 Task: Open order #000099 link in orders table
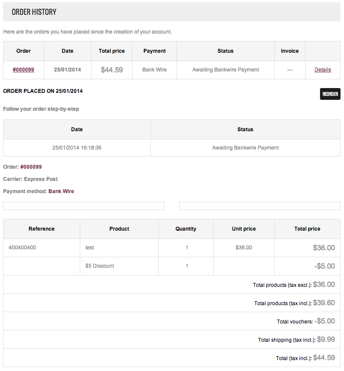click(x=24, y=70)
